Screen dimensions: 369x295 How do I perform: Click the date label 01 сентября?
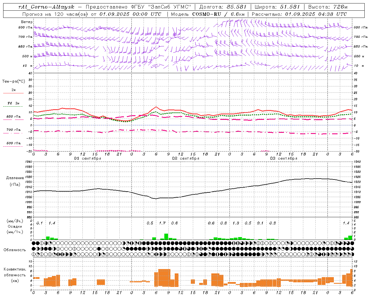tap(88, 158)
